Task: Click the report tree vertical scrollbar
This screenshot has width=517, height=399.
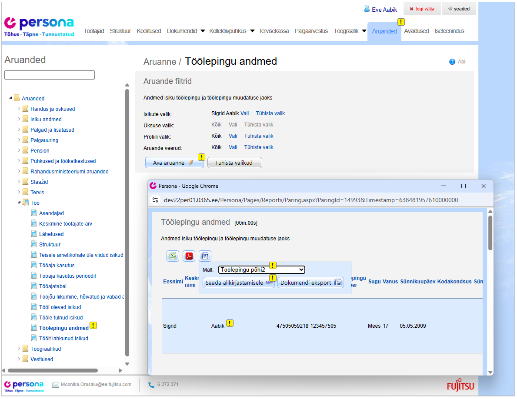Action: tap(127, 223)
